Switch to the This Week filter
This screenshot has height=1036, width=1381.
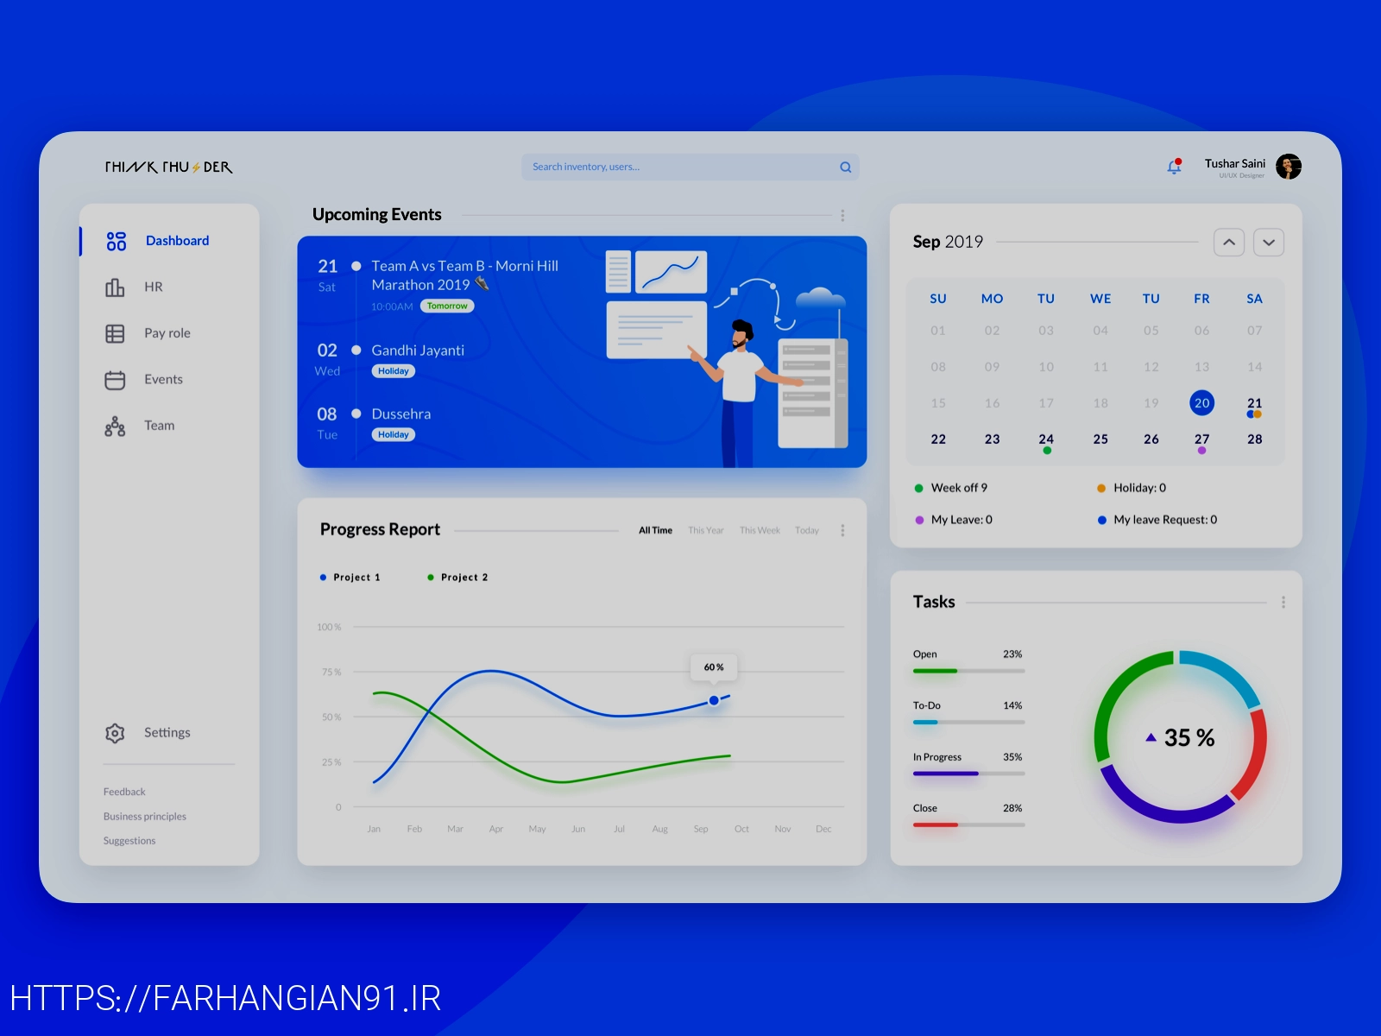click(760, 530)
